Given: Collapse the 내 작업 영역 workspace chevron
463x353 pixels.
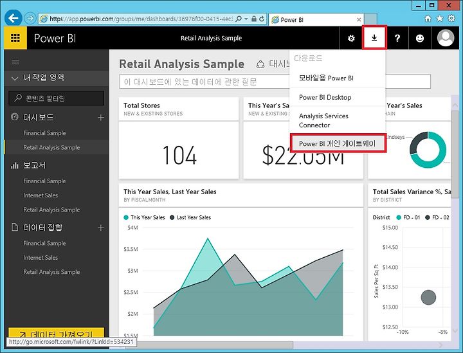Looking at the screenshot, I should tap(14, 78).
